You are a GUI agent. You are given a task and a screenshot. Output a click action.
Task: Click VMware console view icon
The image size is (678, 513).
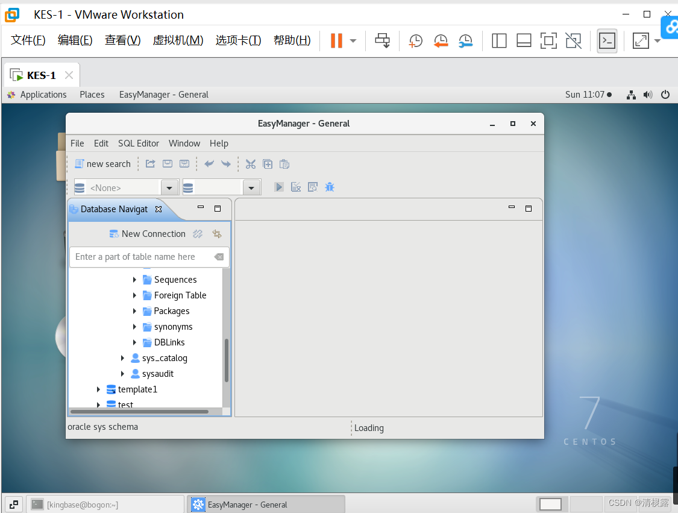pyautogui.click(x=607, y=41)
